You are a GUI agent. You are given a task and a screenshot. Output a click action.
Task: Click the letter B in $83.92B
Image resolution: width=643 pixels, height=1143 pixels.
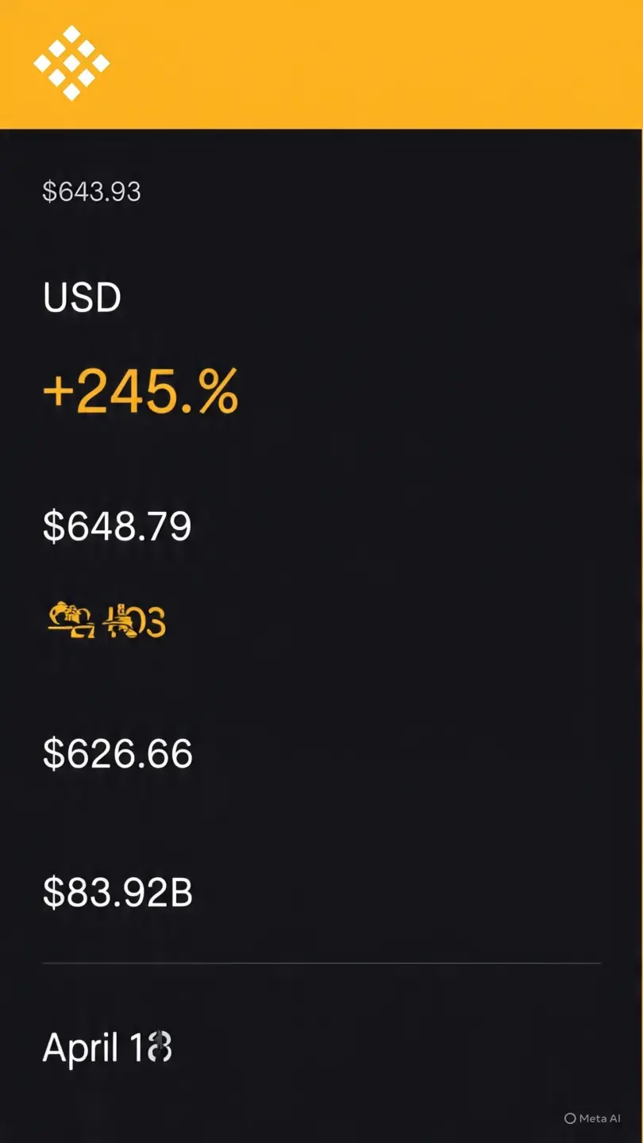click(181, 893)
